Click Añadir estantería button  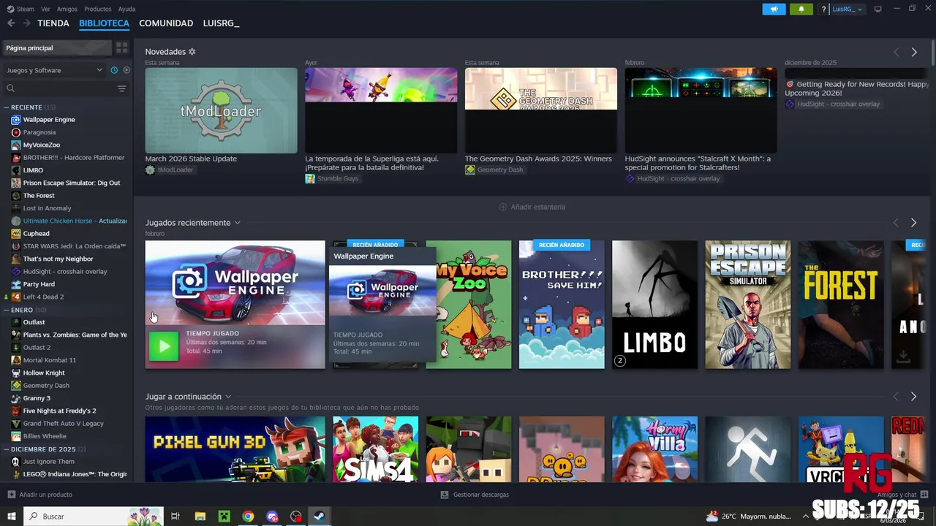(x=532, y=207)
